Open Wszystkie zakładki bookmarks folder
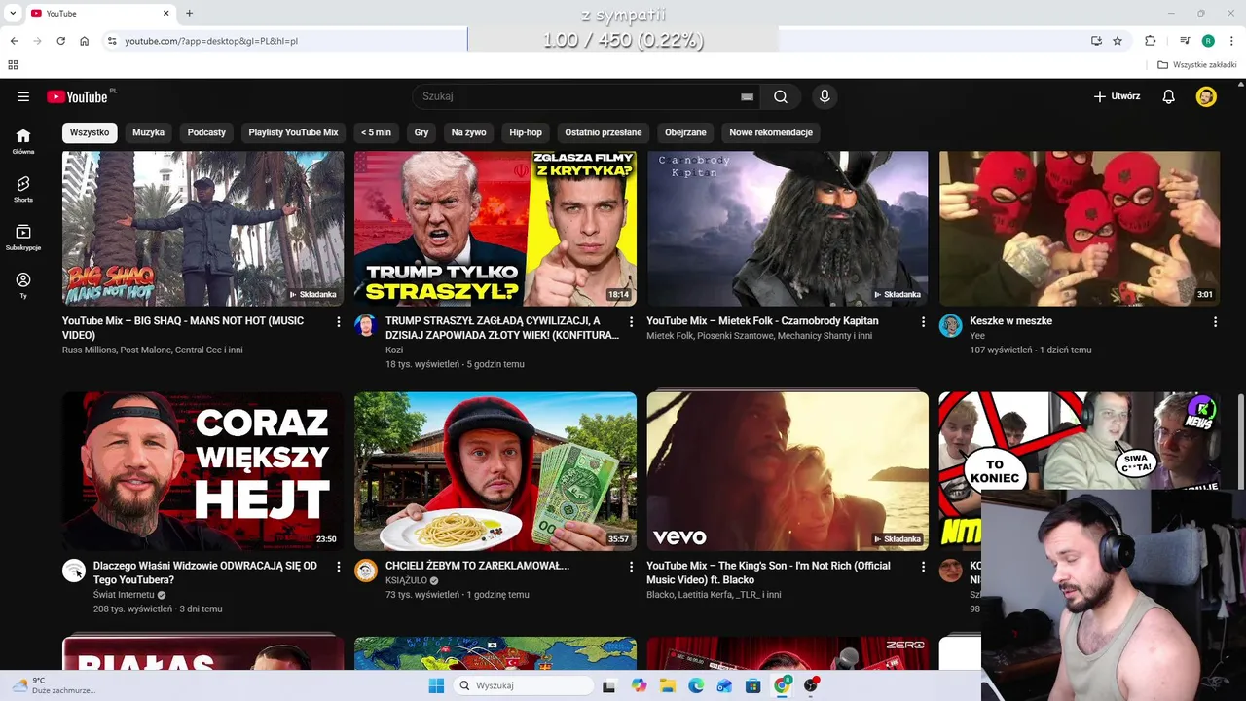1246x701 pixels. [1197, 65]
